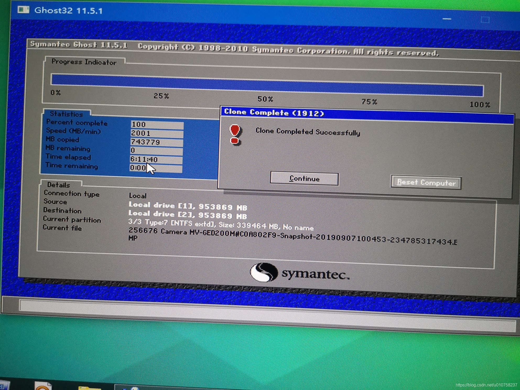Click the orange ring document taskbar icon

[43, 387]
